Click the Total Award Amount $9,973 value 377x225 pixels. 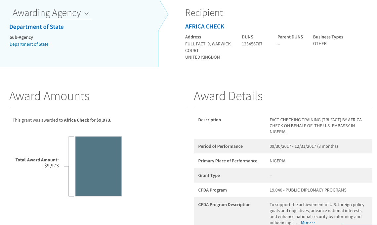tap(52, 166)
